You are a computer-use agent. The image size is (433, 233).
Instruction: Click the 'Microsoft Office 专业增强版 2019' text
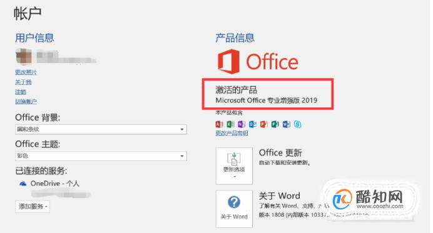coord(267,100)
